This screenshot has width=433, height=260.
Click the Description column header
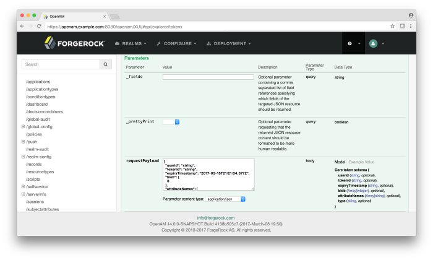(267, 67)
